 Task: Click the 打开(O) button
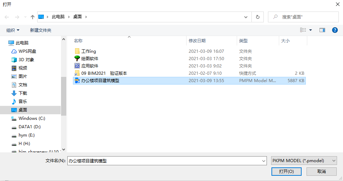tap(286, 172)
